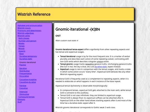Image resolution: width=150 pixels, height=112 pixels.
Task: Click the GNIT abbreviation subheading
Action: tap(58, 36)
